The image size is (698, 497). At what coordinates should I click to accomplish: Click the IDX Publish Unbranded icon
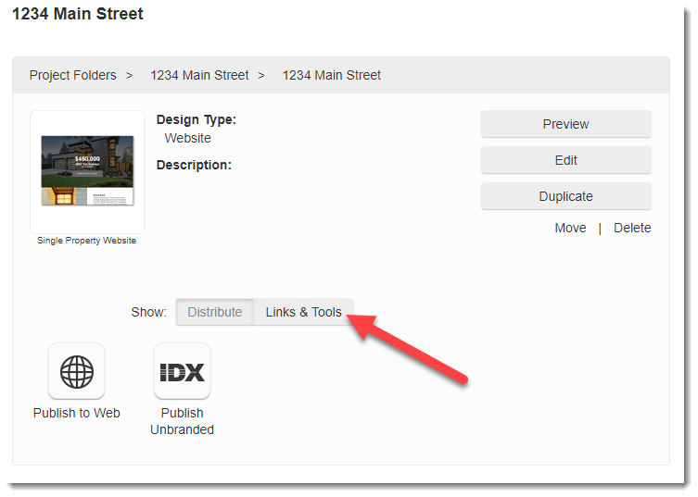[182, 371]
